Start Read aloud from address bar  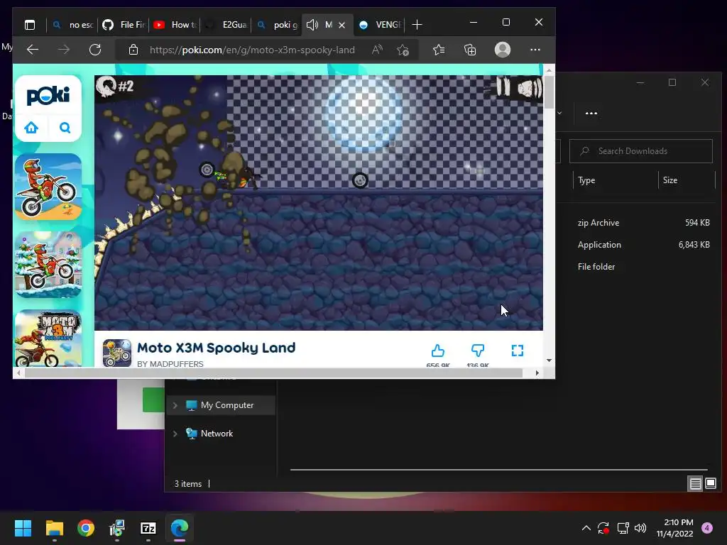point(377,50)
